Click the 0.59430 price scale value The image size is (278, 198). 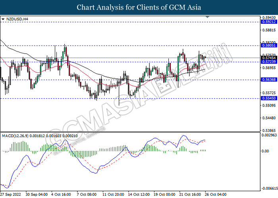pos(269,18)
